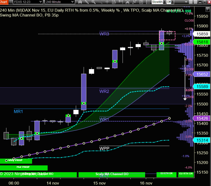Click the EU ETH OR green label
The image size is (211, 186).
pyautogui.click(x=166, y=175)
